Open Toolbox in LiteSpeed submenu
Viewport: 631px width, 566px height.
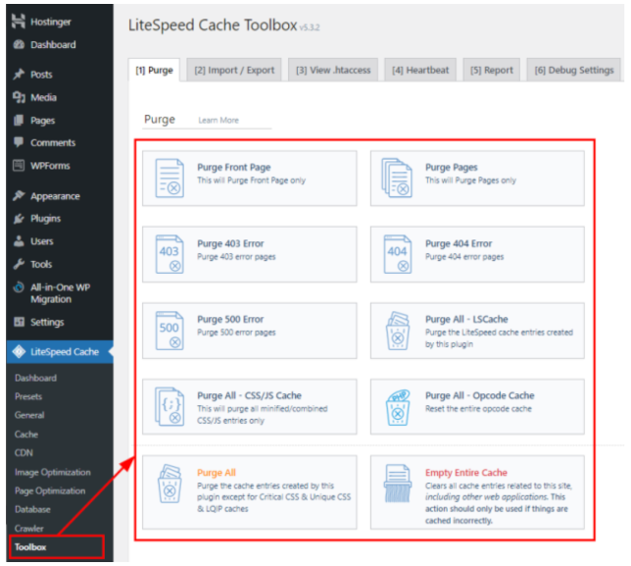pos(30,547)
